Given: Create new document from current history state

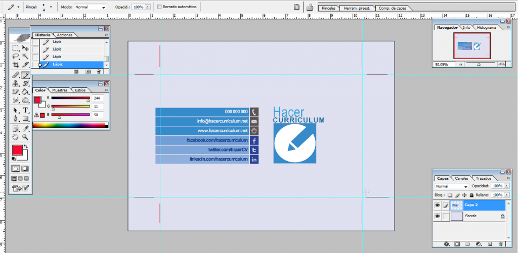Looking at the screenshot, I should (x=76, y=71).
